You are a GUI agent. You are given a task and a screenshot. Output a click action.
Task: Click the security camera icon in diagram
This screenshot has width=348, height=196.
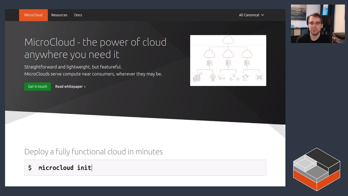(x=222, y=77)
